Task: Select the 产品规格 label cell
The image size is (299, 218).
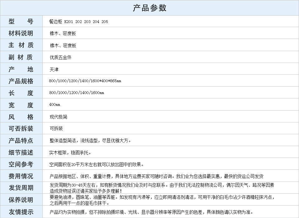Action: coord(21,81)
